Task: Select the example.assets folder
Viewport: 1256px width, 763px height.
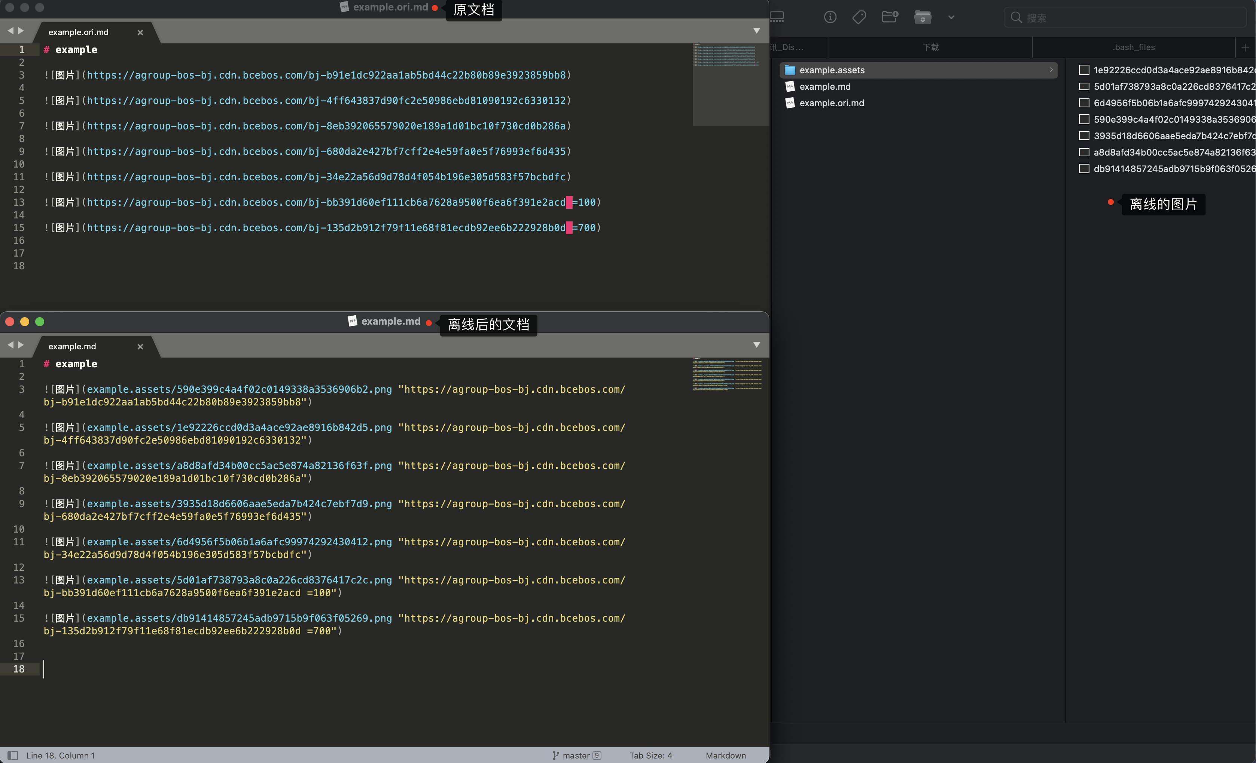Action: click(831, 70)
